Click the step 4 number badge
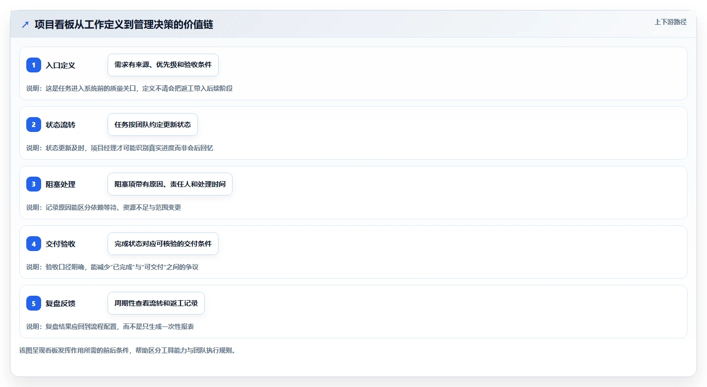 pyautogui.click(x=34, y=244)
